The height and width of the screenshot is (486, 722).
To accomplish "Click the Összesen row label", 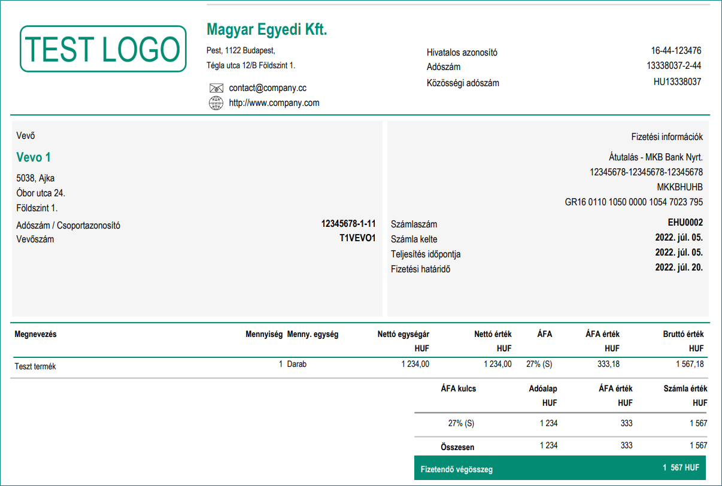I will pos(458,446).
